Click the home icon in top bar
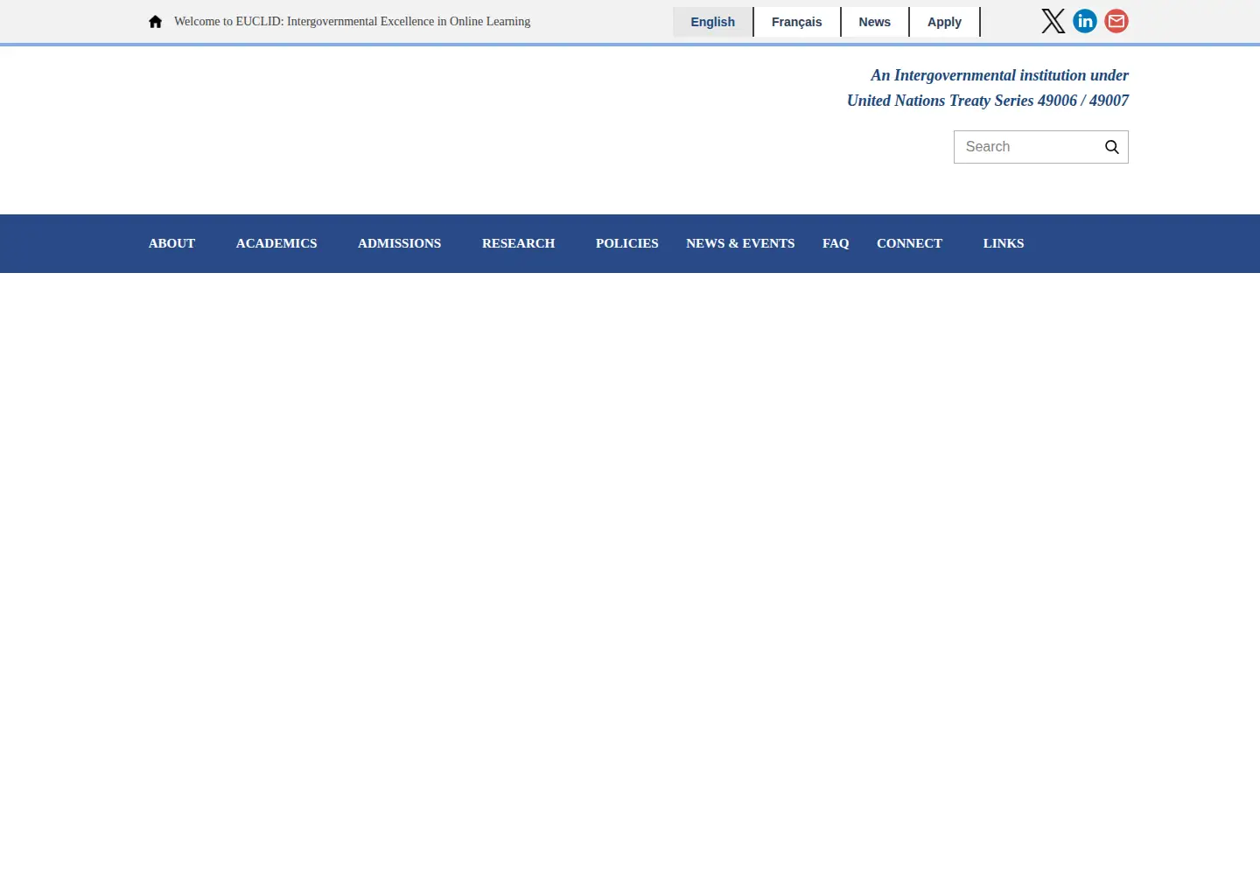This screenshot has width=1260, height=875. coord(155,22)
